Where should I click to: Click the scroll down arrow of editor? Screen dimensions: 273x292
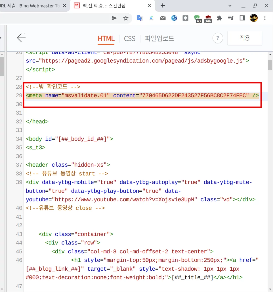point(270,289)
